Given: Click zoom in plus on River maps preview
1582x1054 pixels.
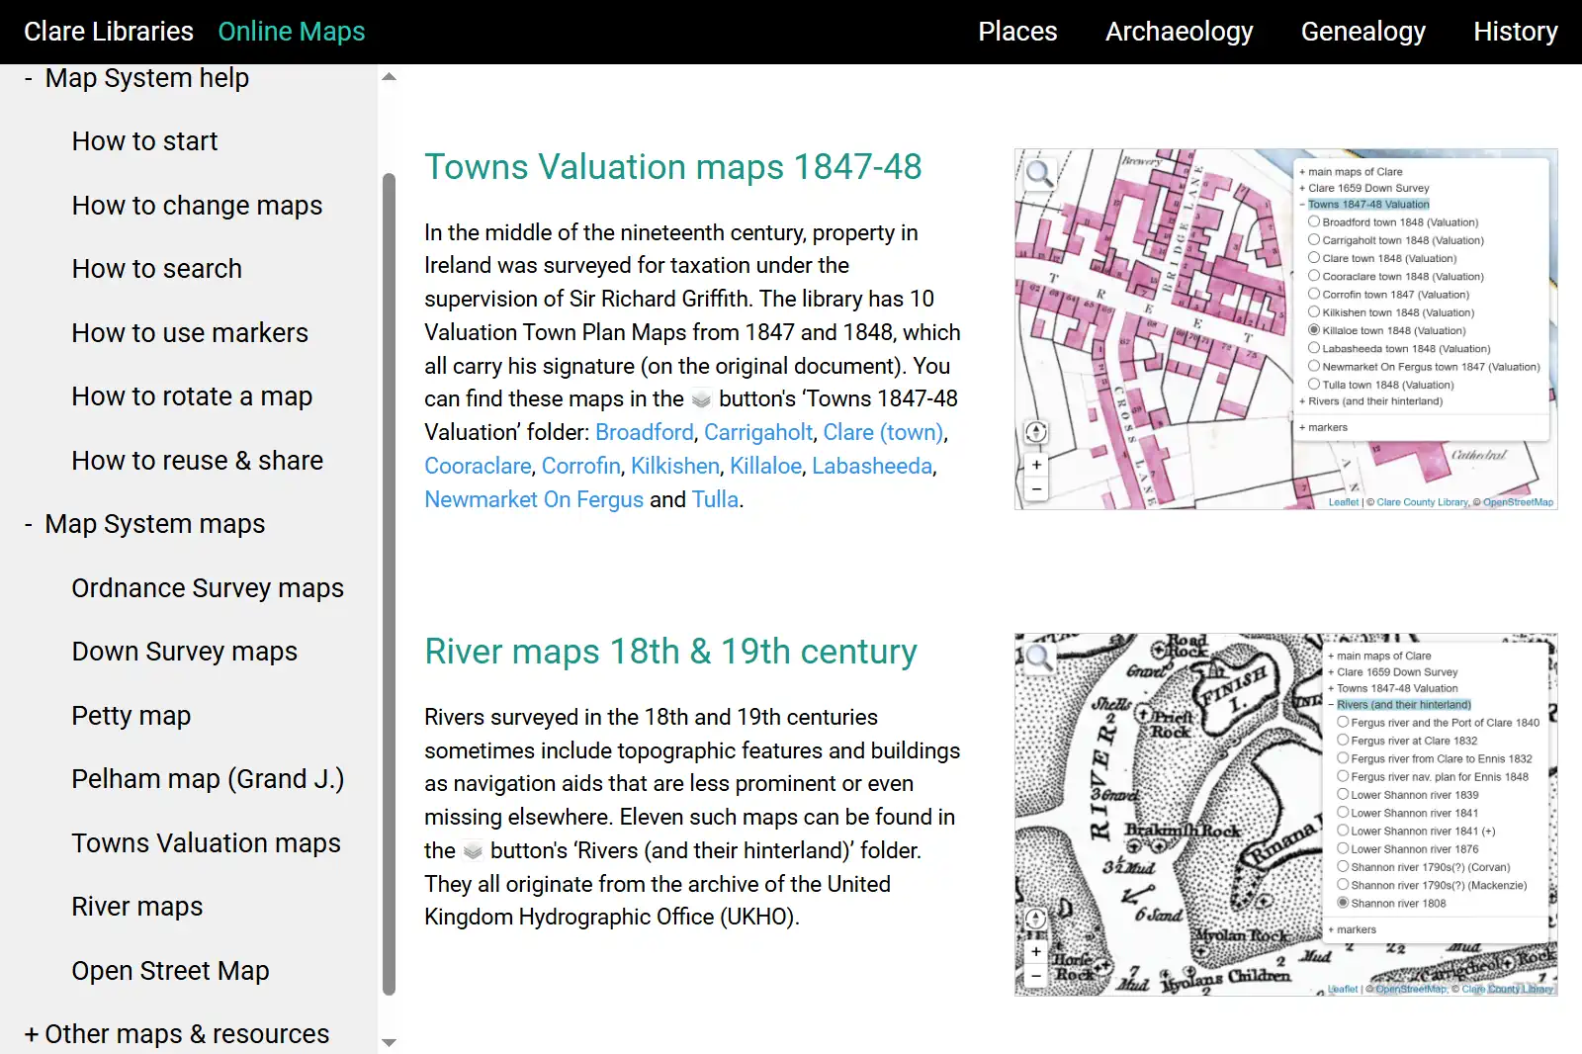Looking at the screenshot, I should pos(1036,951).
